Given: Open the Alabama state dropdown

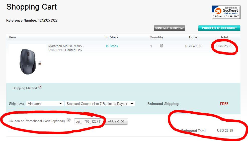Looking at the screenshot, I should click(x=45, y=104).
